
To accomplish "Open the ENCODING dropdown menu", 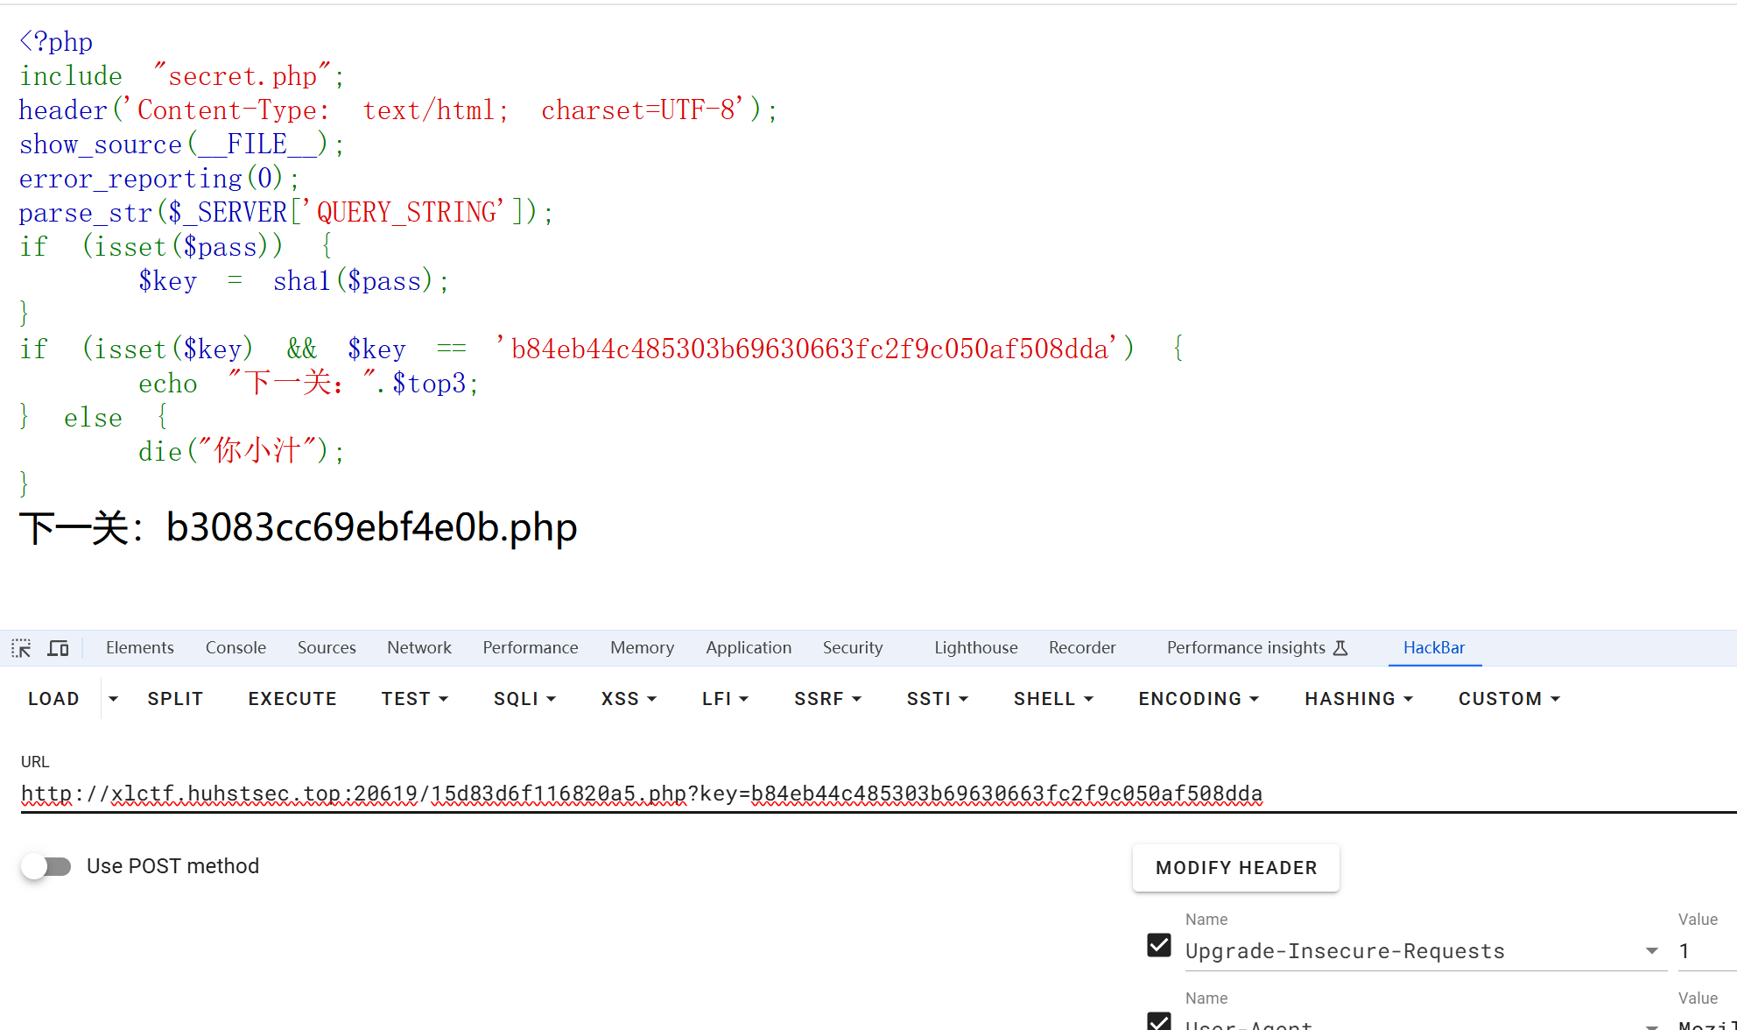I will pyautogui.click(x=1198, y=699).
